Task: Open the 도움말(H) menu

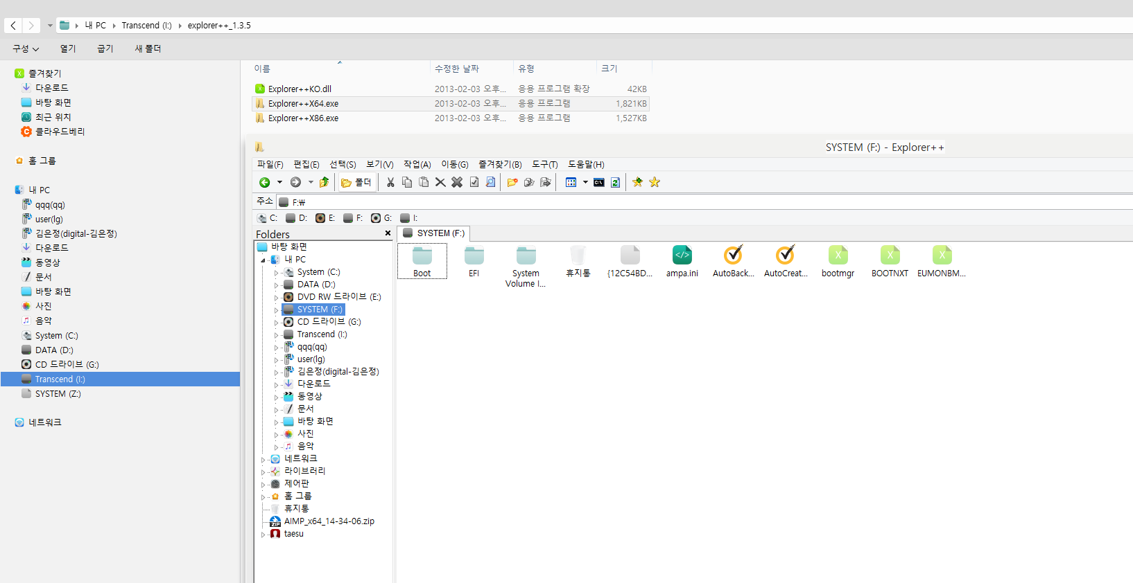Action: [586, 164]
